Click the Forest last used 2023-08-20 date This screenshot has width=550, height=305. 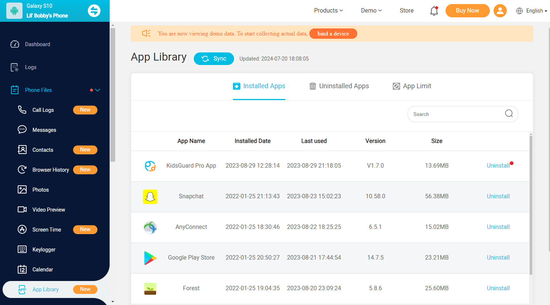314,288
